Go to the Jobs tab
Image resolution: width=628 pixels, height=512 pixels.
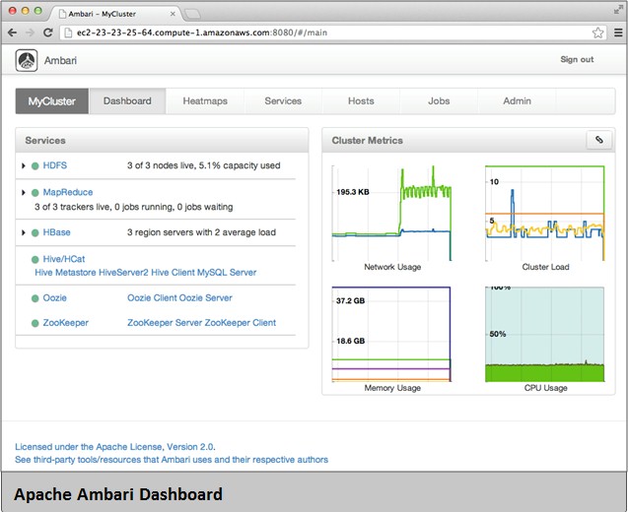tap(439, 101)
